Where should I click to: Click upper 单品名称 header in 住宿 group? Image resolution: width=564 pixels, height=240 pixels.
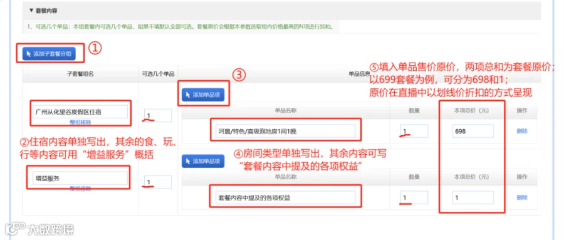[286, 110]
